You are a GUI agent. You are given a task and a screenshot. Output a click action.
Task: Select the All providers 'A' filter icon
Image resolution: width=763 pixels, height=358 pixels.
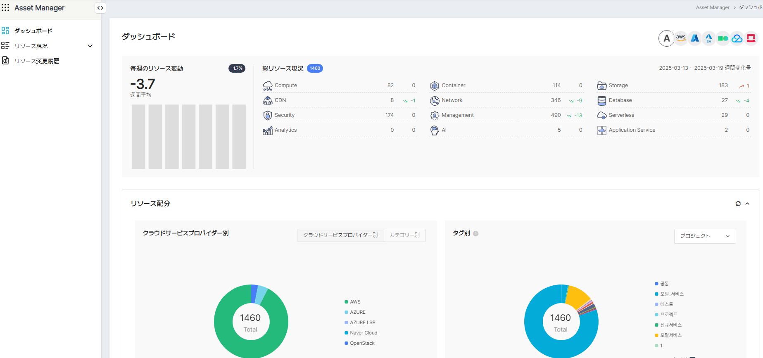[666, 38]
